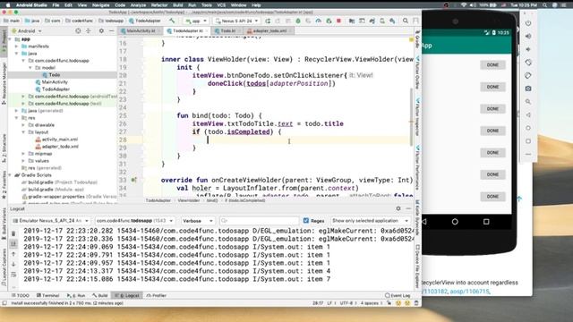Click the Make Project hammer icon
The height and width of the screenshot is (322, 573).
coord(172,21)
